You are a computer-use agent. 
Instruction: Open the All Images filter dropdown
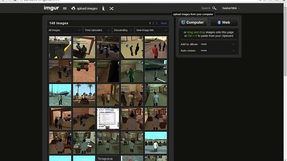coord(65,30)
